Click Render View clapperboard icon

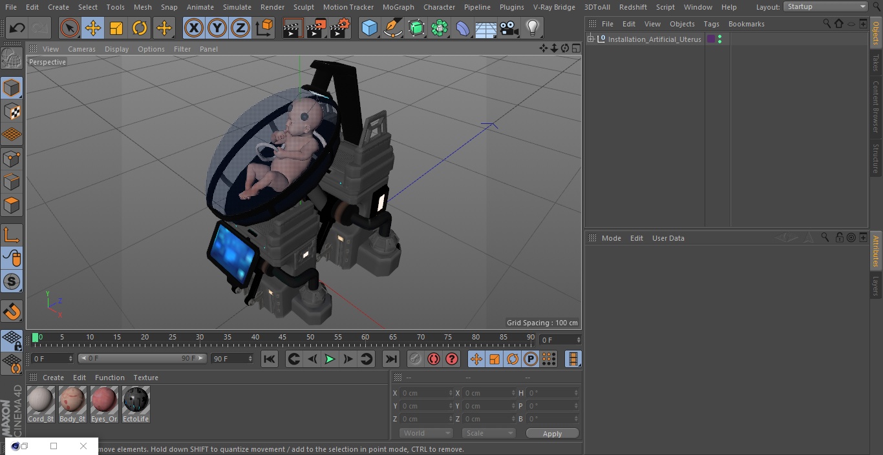coord(293,28)
